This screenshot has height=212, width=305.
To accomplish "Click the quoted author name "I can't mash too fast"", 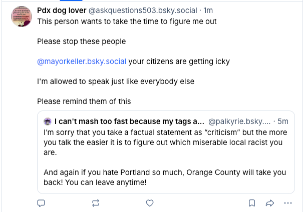I will pos(129,121).
